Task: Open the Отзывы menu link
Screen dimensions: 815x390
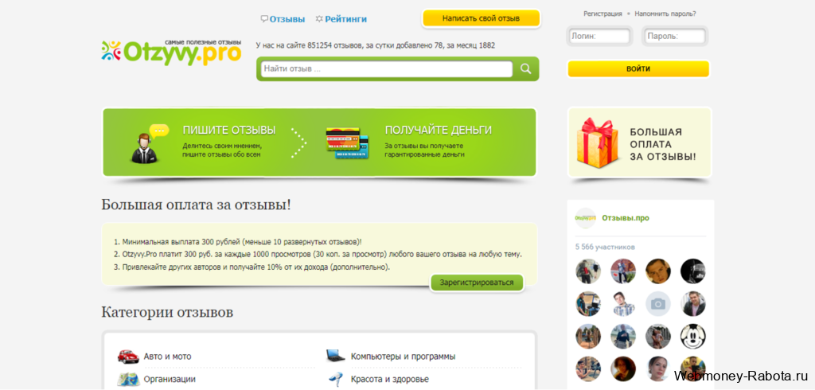Action: [287, 19]
